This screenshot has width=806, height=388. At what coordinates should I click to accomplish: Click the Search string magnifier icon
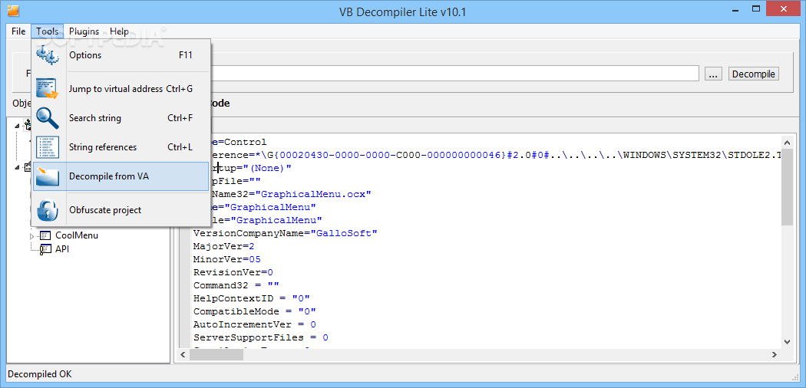pyautogui.click(x=48, y=118)
